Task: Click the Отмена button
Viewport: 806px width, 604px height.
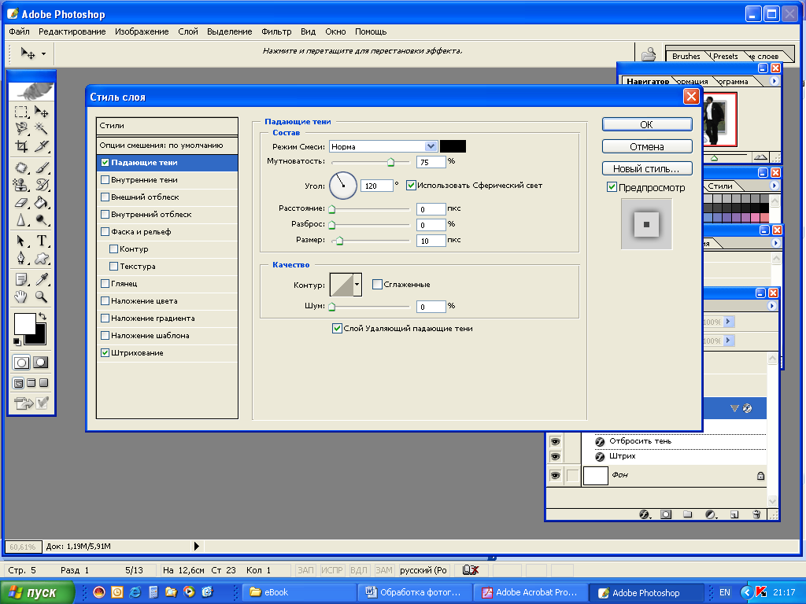Action: (x=647, y=146)
